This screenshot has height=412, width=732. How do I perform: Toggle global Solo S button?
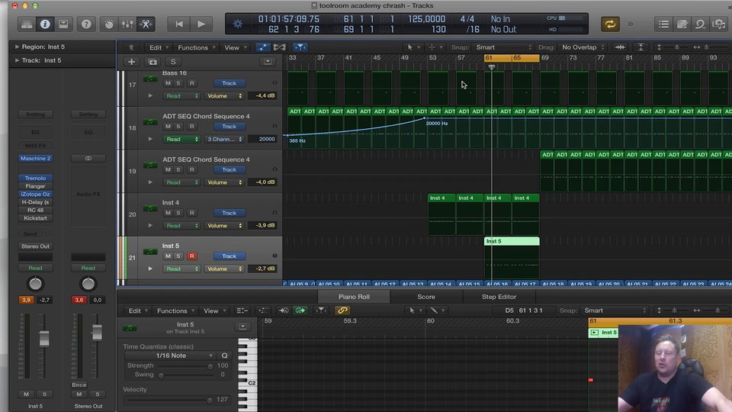point(173,62)
